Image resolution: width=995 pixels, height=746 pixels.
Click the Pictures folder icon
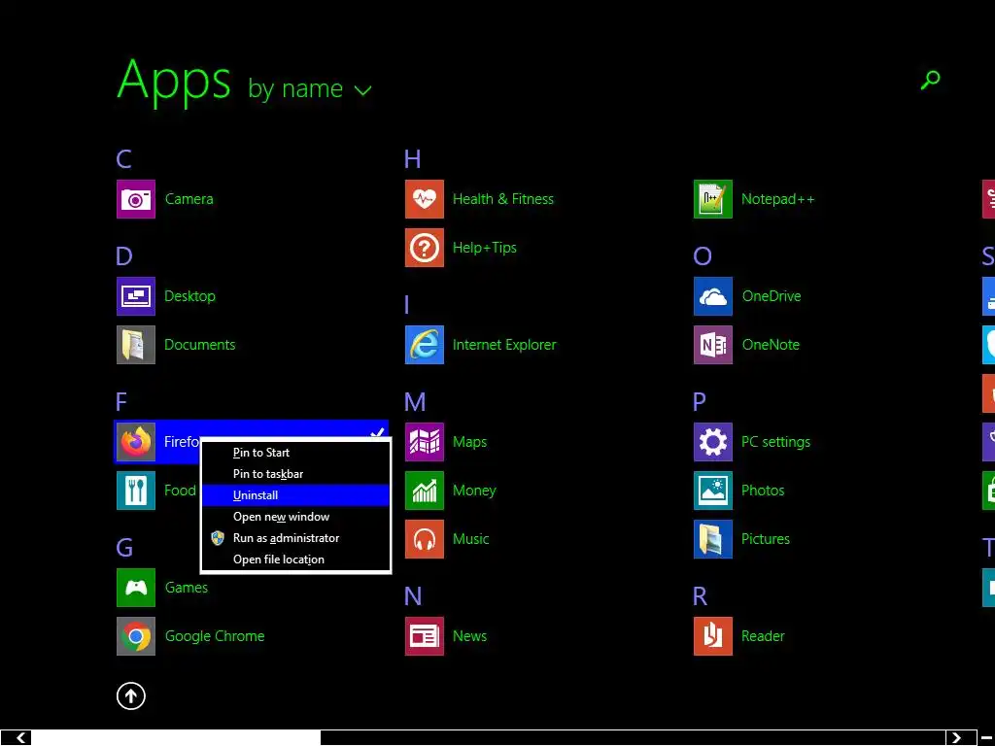click(x=713, y=539)
